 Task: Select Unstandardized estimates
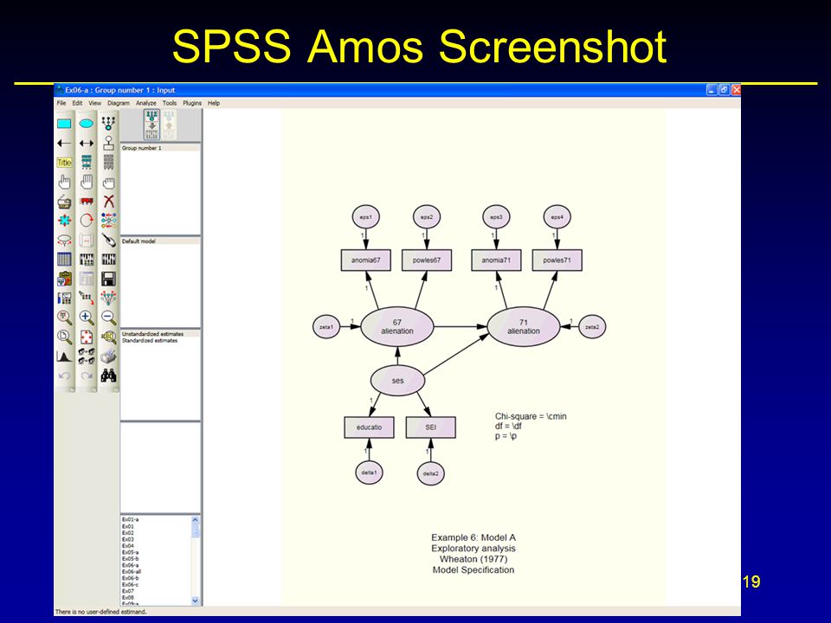[160, 334]
